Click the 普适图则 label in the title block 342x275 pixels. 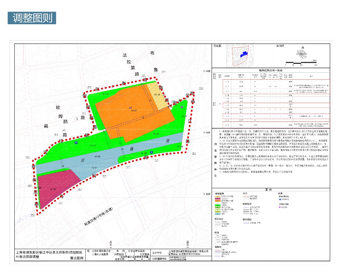(x=77, y=258)
